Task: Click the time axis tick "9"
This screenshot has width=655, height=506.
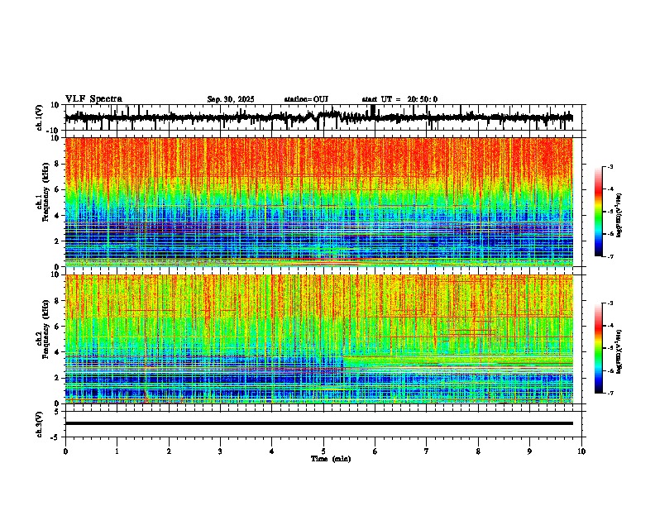Action: click(x=529, y=451)
